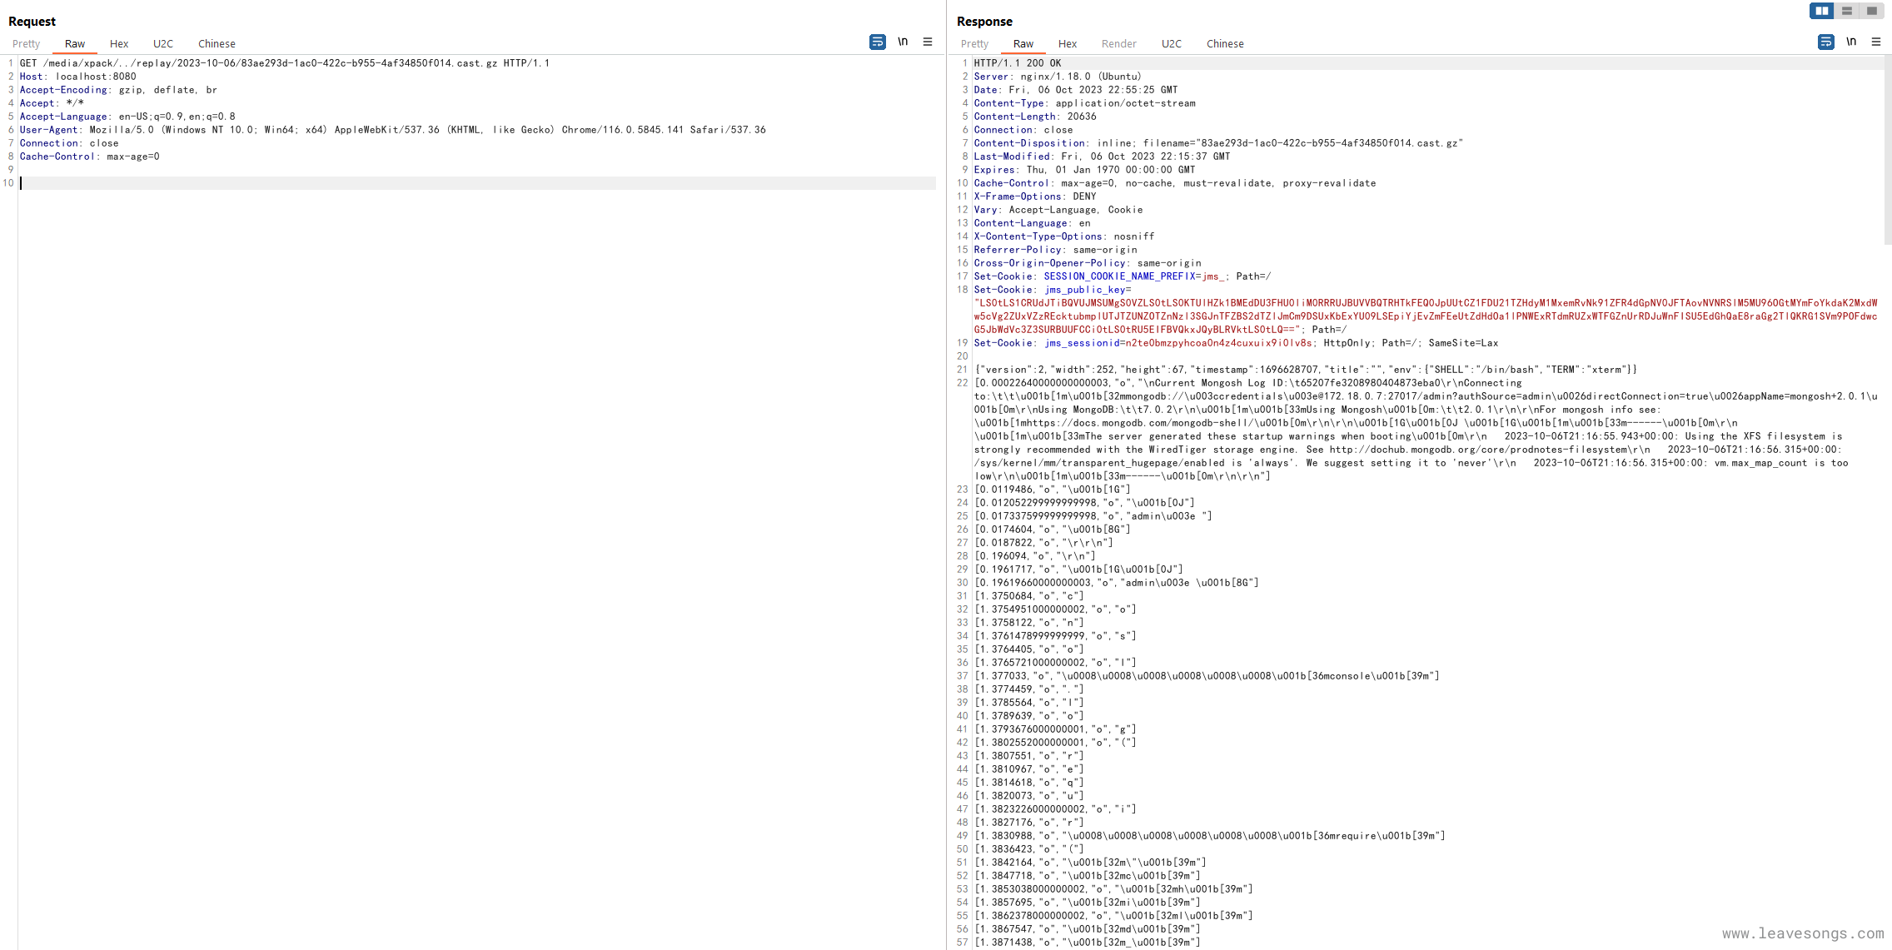The image size is (1892, 950).
Task: Switch Response view to Chinese tab
Action: click(1225, 44)
